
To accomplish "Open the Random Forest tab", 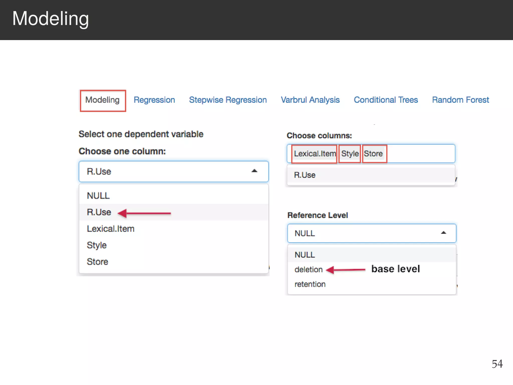I will [x=460, y=100].
